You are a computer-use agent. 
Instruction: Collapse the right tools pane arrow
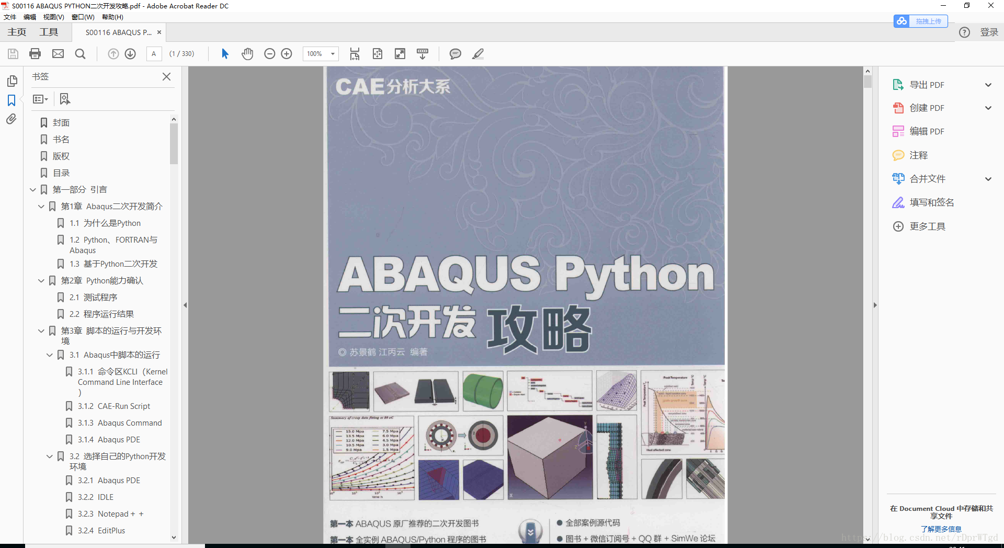875,305
